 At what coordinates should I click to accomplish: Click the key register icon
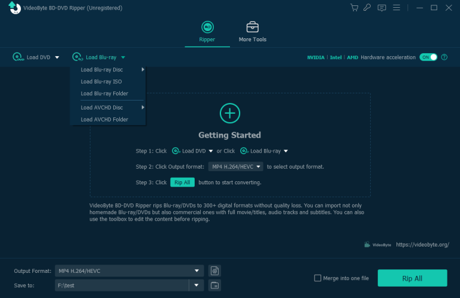click(367, 8)
